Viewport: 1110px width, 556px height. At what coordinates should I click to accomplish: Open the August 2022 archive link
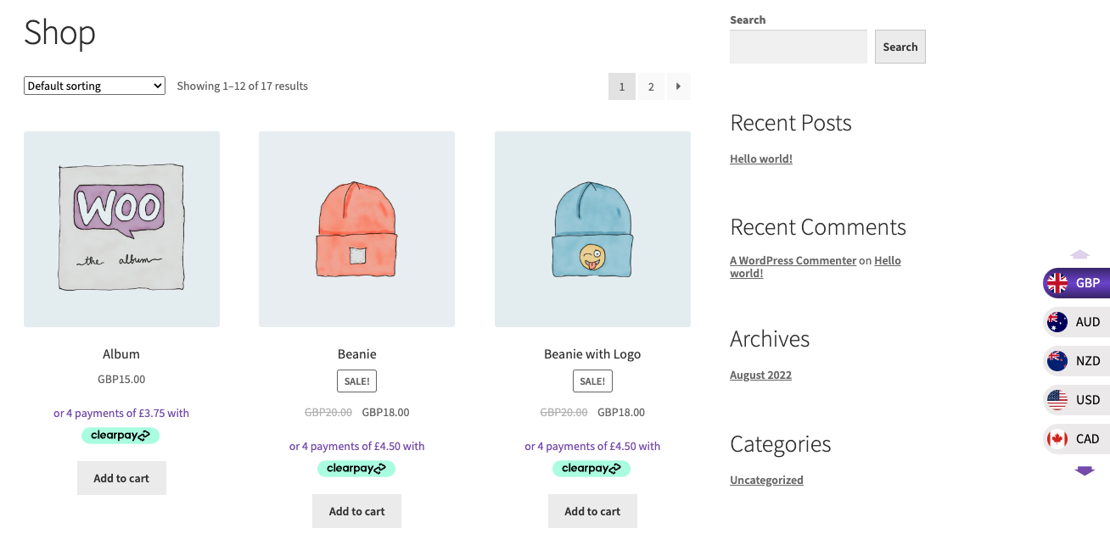[760, 375]
